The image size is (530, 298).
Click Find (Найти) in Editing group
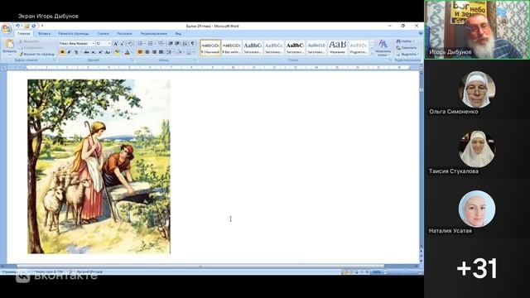click(x=405, y=41)
